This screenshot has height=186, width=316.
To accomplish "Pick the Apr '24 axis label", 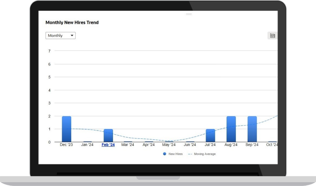I will (148, 145).
